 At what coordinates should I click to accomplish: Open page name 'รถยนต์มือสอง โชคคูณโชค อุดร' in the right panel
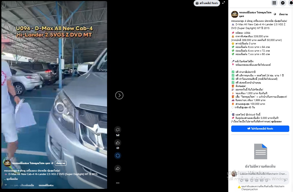click(255, 14)
